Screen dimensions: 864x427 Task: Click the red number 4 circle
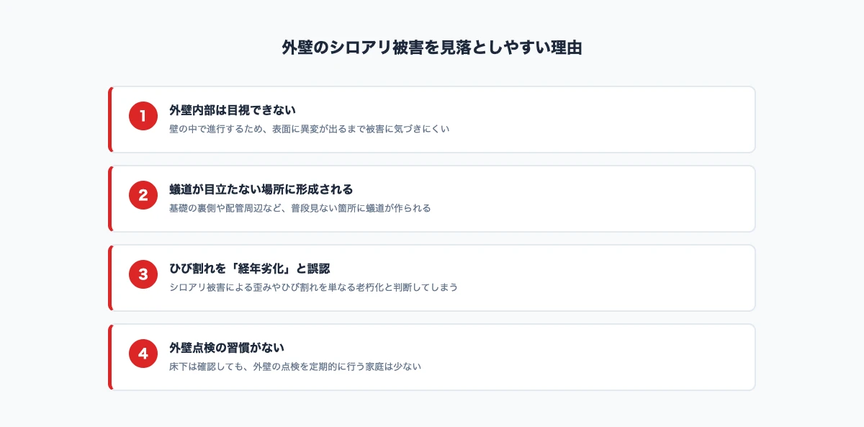pyautogui.click(x=143, y=354)
